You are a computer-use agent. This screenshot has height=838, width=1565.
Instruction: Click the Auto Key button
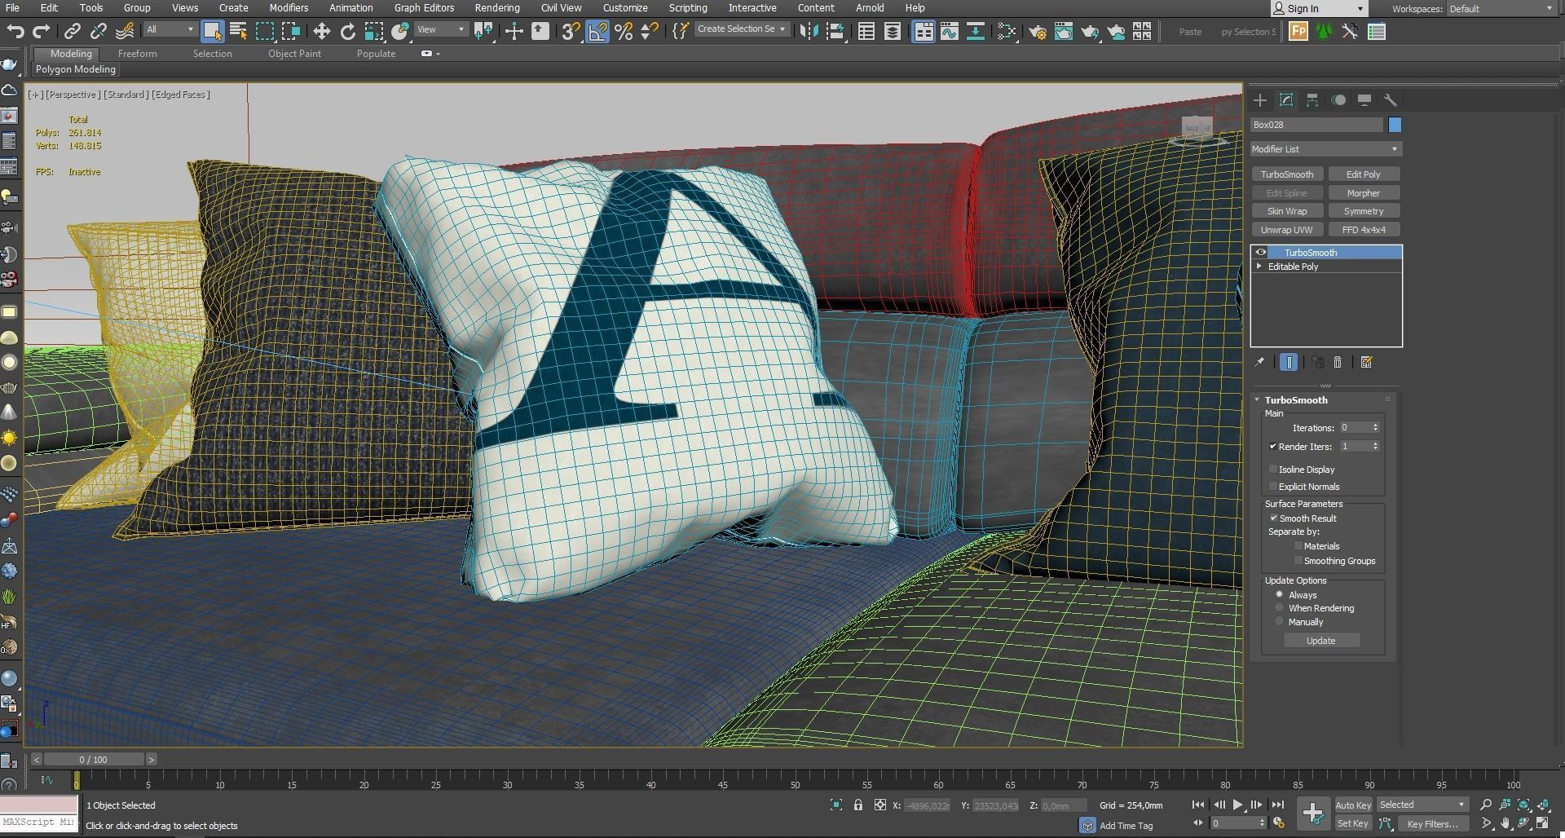[1353, 805]
